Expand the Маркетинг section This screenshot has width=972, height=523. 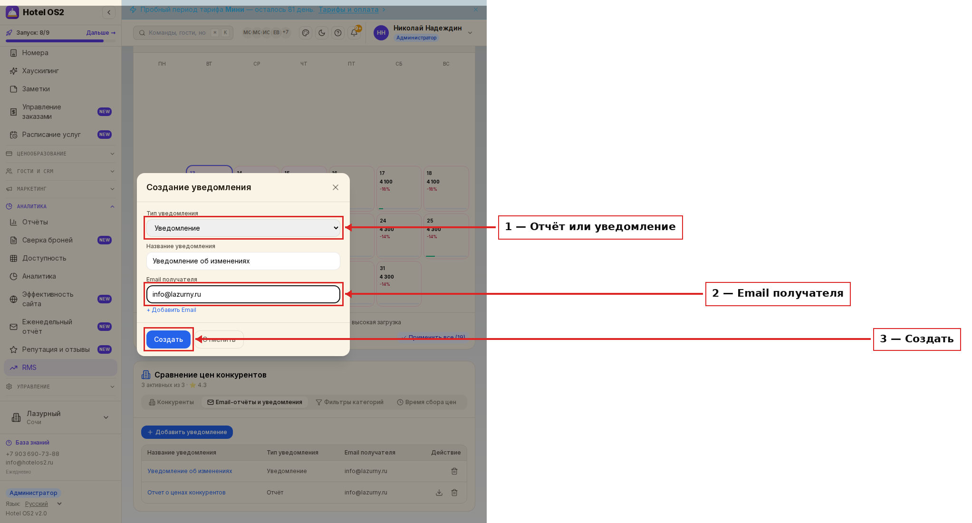click(x=60, y=189)
